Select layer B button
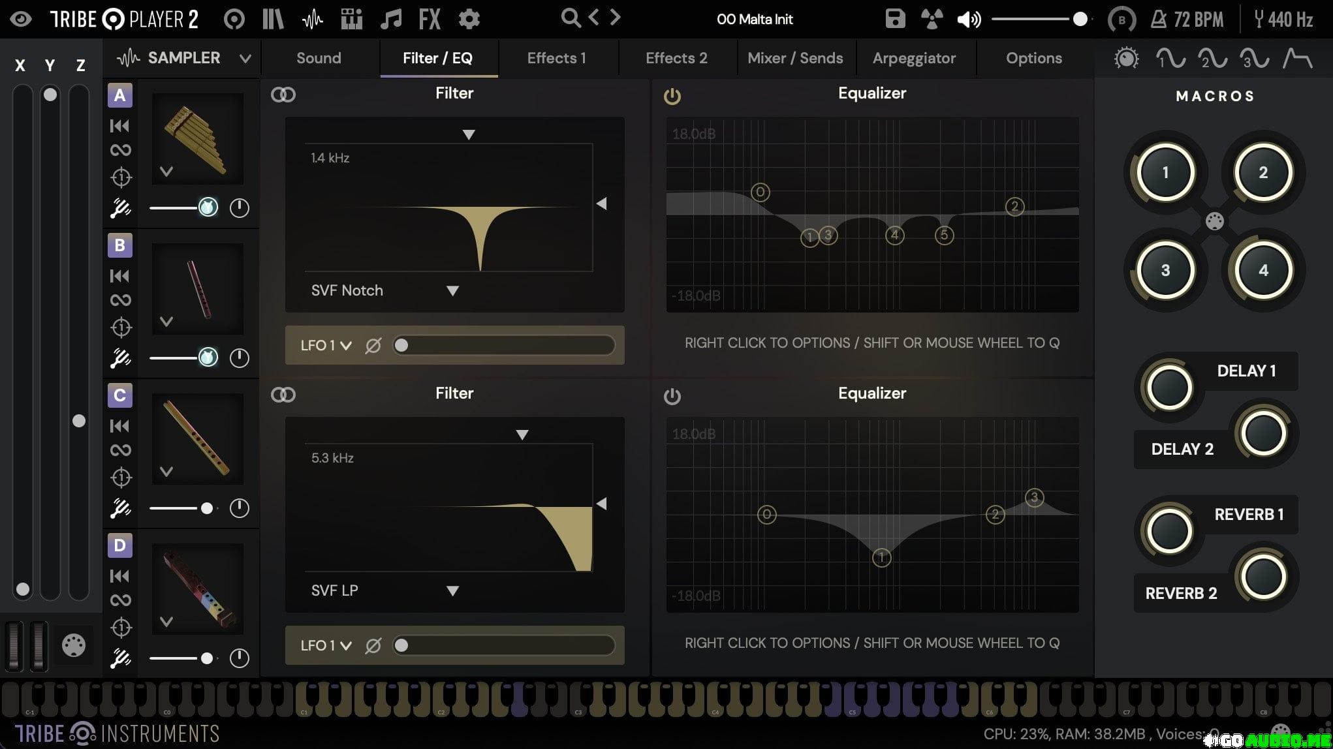This screenshot has width=1333, height=749. [x=119, y=245]
